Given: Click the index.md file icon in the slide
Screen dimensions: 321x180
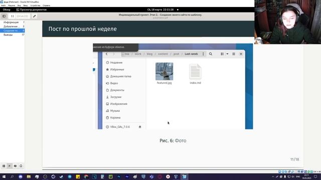Looking at the screenshot, I should pyautogui.click(x=195, y=71).
